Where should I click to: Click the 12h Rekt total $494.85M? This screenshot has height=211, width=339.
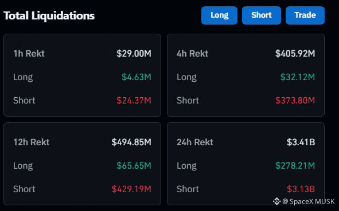pyautogui.click(x=131, y=142)
